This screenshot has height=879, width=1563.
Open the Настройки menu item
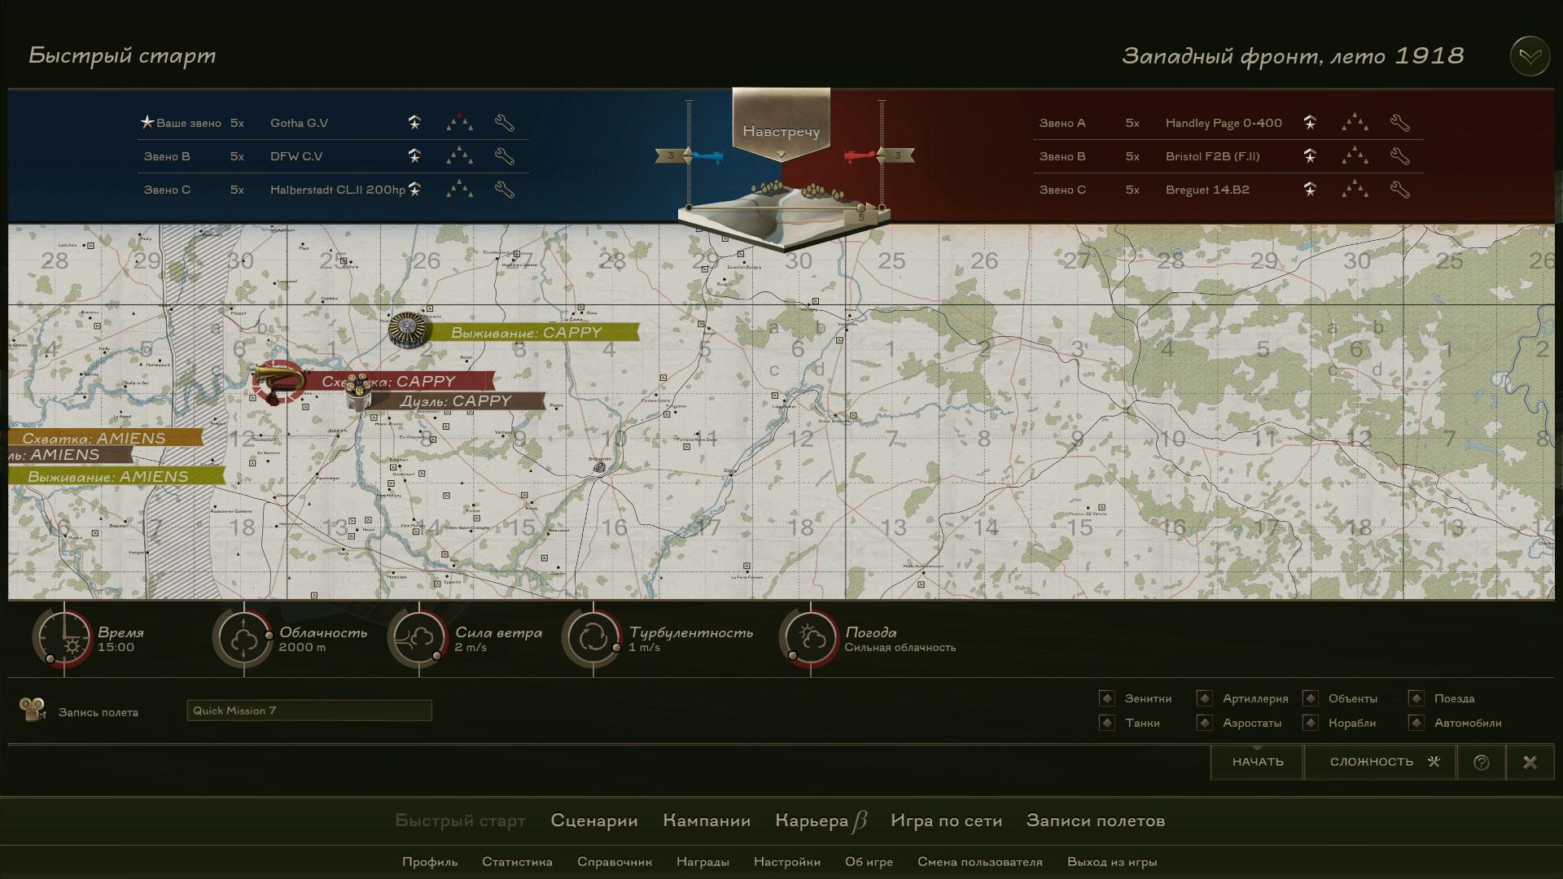(786, 862)
